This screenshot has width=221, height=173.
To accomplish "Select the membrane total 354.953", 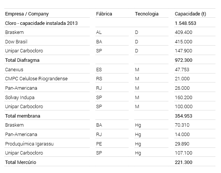I will (x=183, y=116).
